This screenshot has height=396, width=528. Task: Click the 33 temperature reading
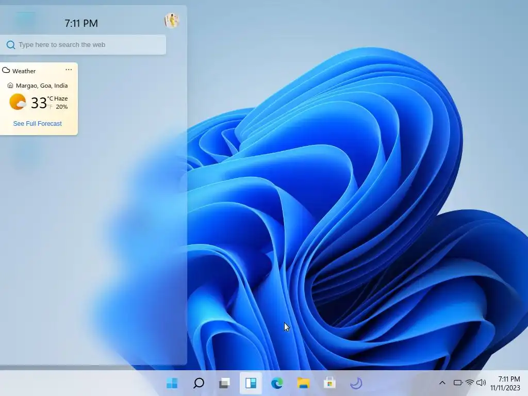click(39, 103)
